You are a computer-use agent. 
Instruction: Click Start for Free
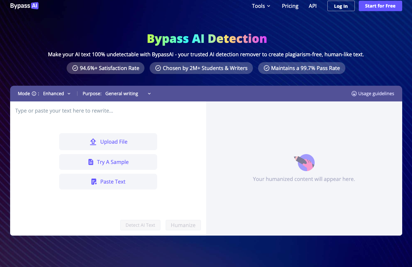coord(380,6)
